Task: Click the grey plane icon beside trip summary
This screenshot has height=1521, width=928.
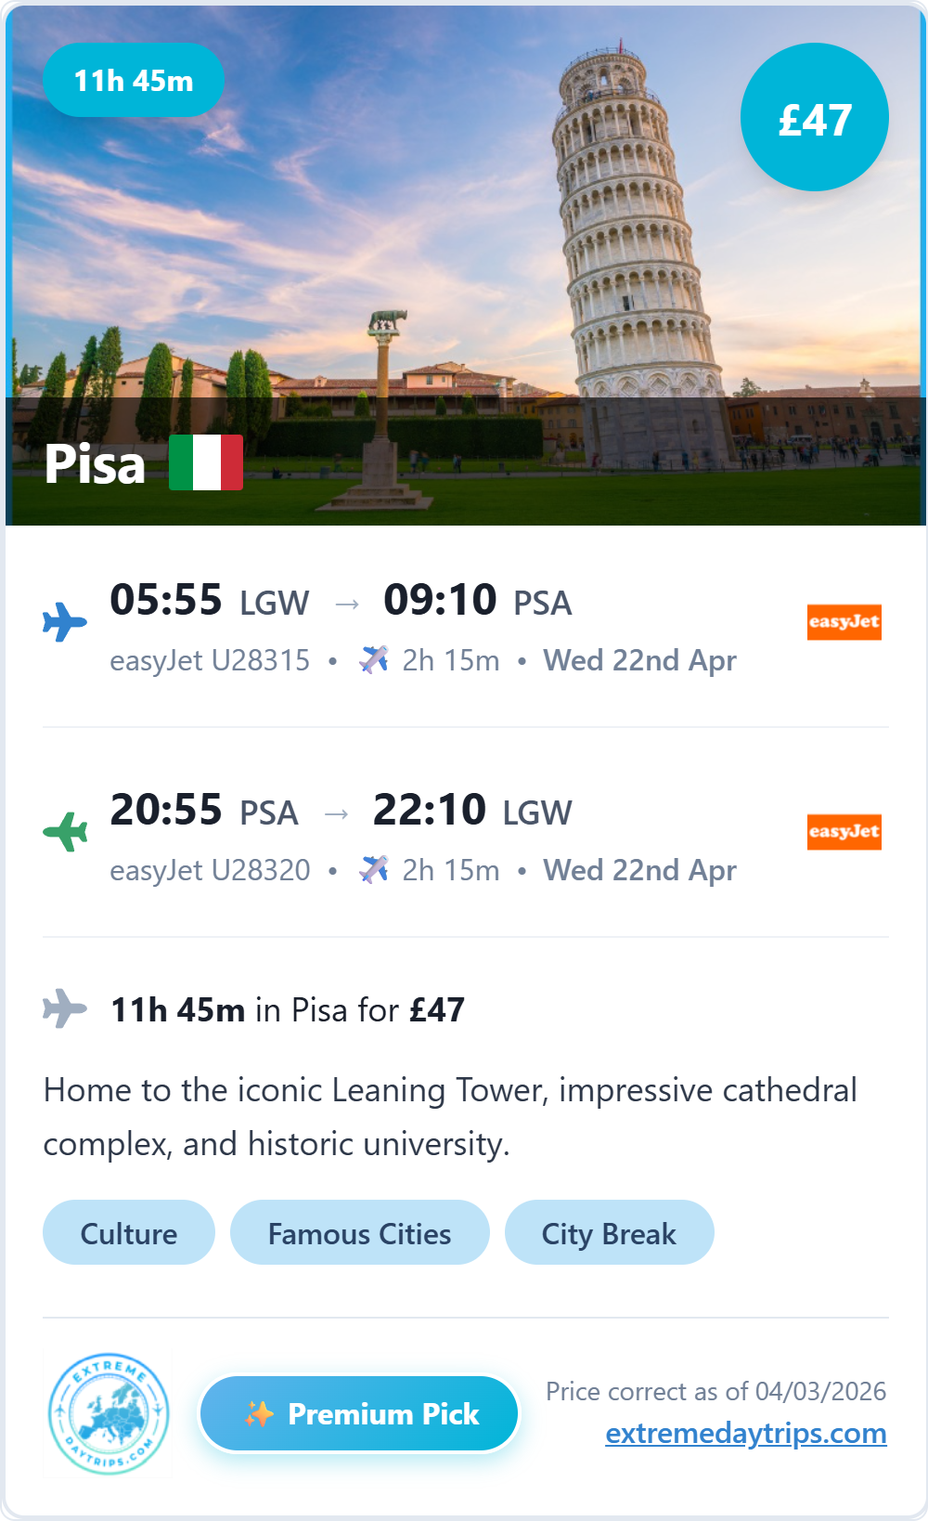Action: (65, 1008)
